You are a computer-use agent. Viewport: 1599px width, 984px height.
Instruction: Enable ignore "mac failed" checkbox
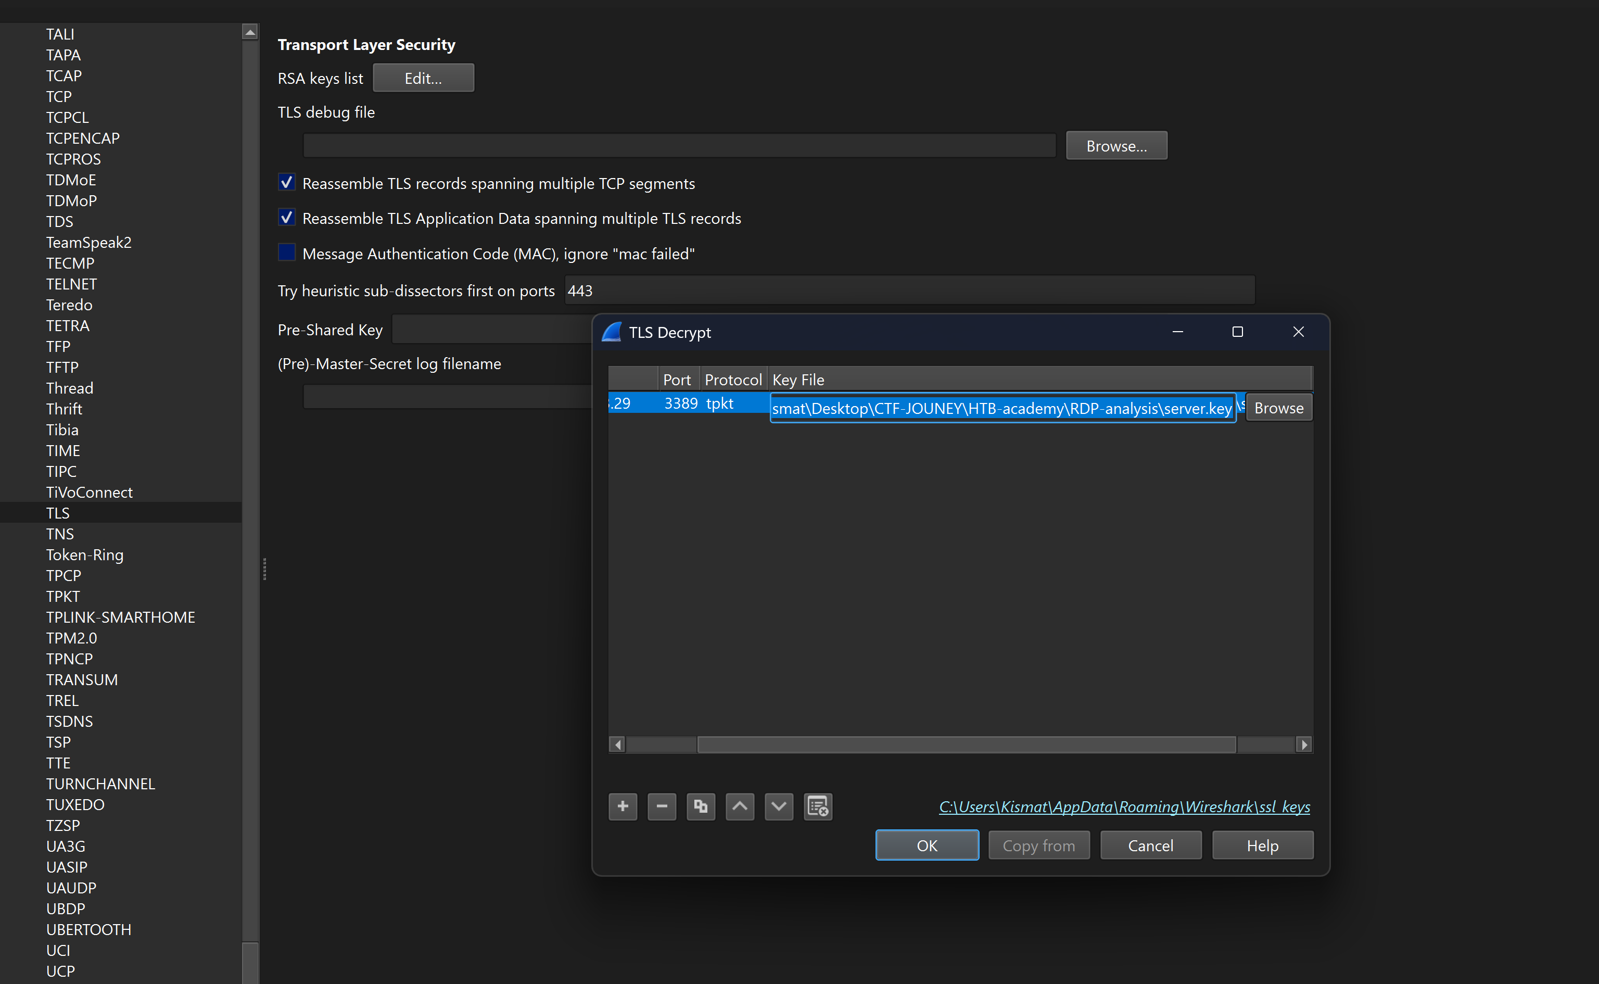tap(286, 253)
